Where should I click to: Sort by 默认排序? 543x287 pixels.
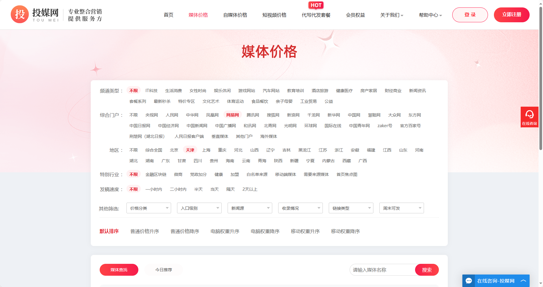click(109, 231)
